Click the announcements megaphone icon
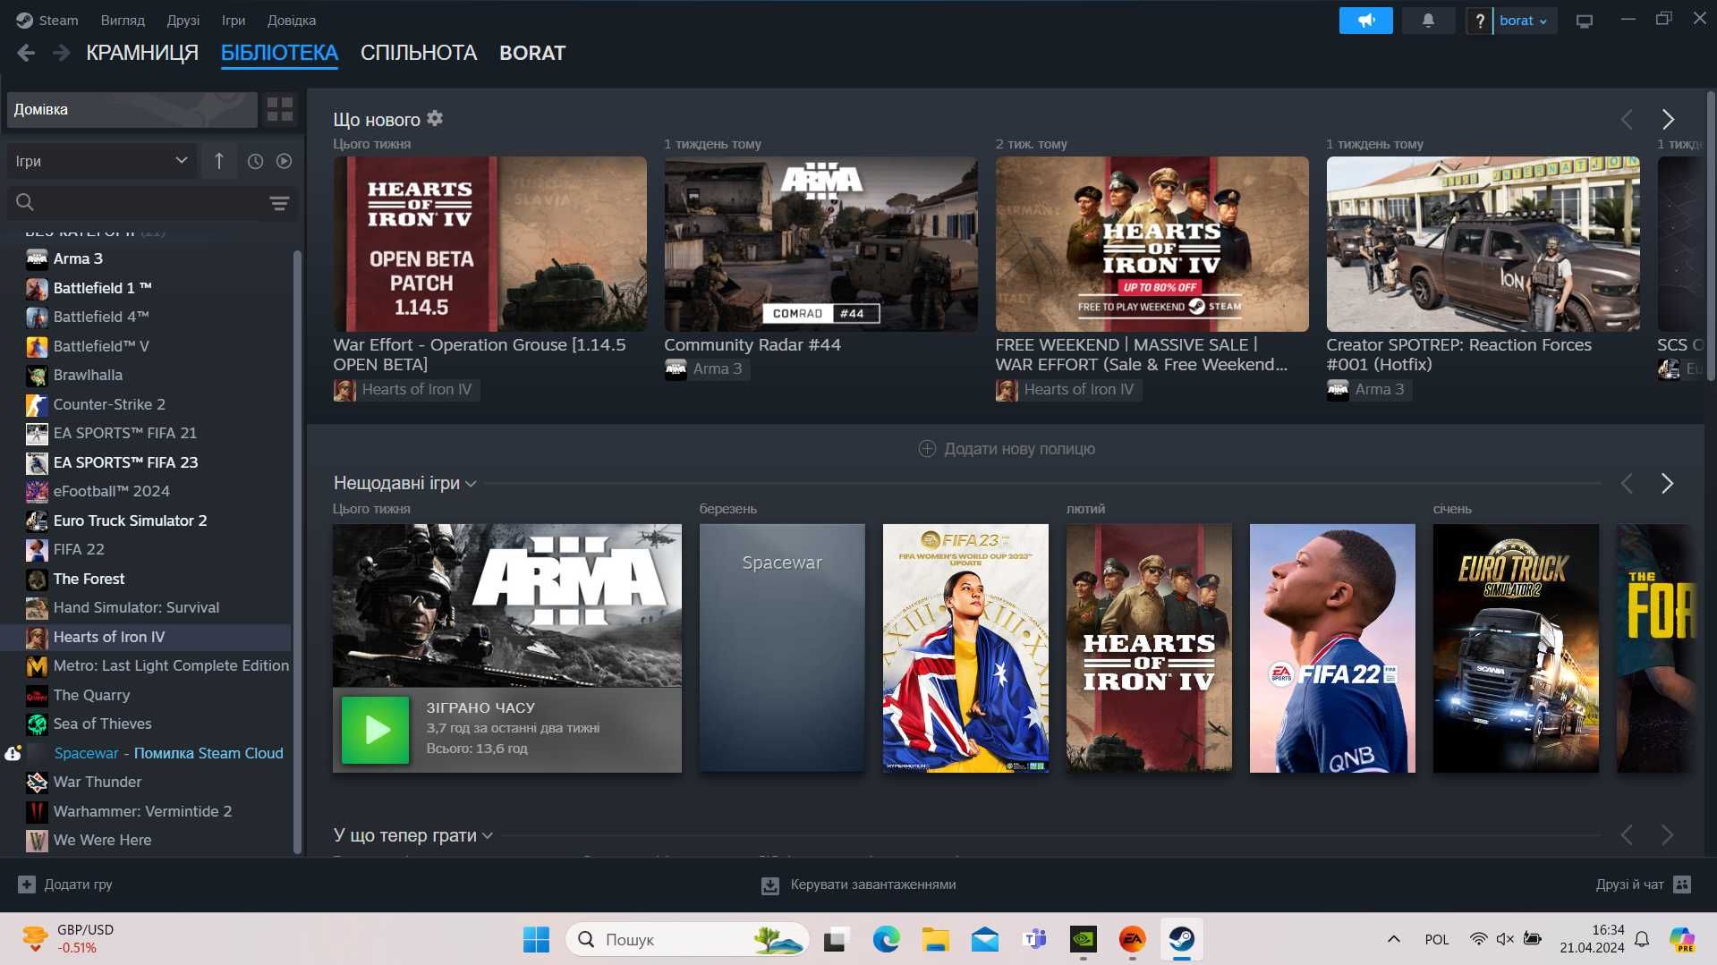 tap(1365, 21)
